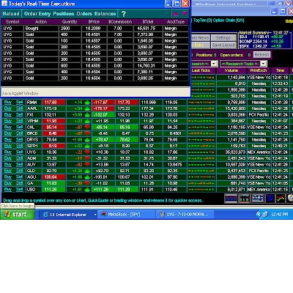Open the Order Entry menu item
Viewport: 293px width, 293px height.
(37, 14)
